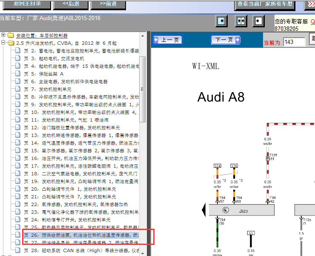Go to next page with 下一页
The height and width of the screenshot is (256, 315).
pyautogui.click(x=226, y=40)
